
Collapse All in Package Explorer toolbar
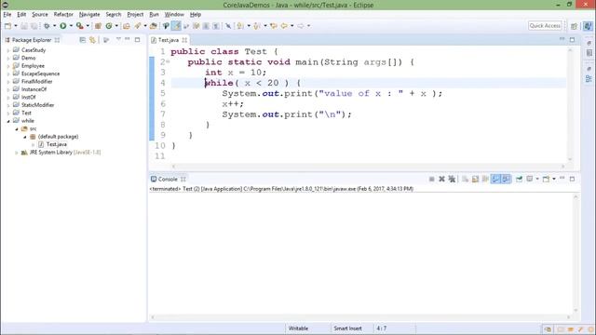point(83,40)
